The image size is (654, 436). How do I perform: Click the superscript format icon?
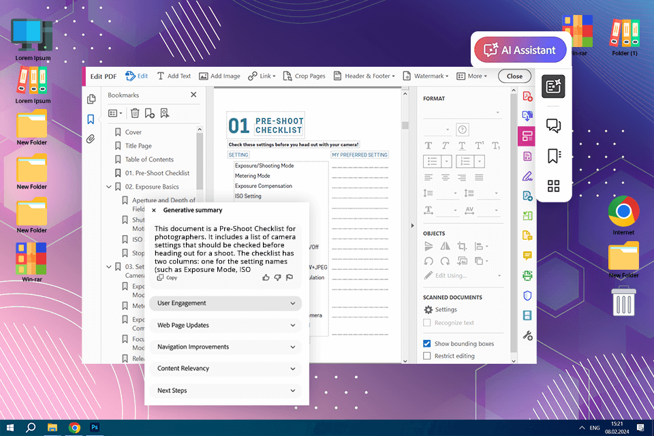click(479, 146)
